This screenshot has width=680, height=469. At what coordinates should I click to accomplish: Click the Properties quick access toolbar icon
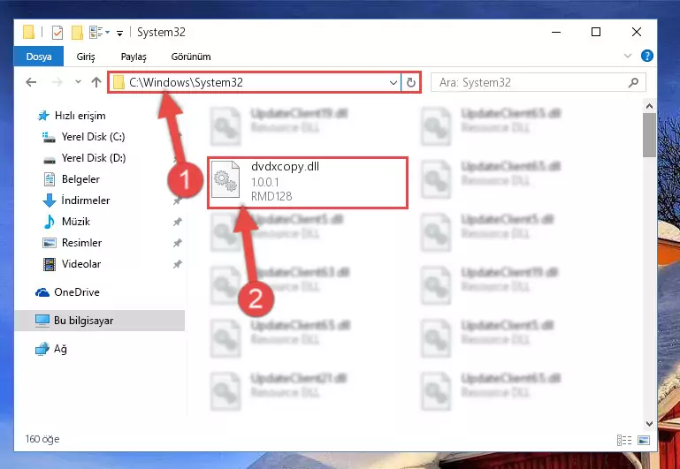pyautogui.click(x=57, y=33)
